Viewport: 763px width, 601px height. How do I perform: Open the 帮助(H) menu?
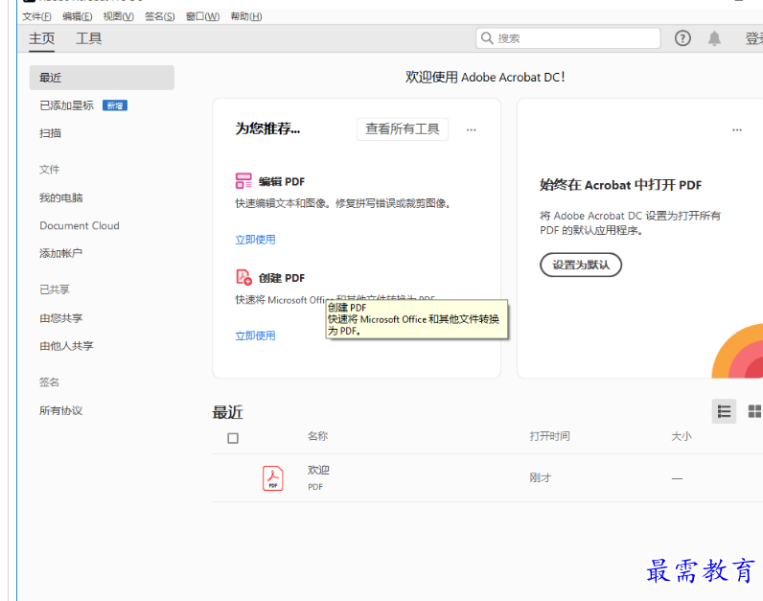246,16
